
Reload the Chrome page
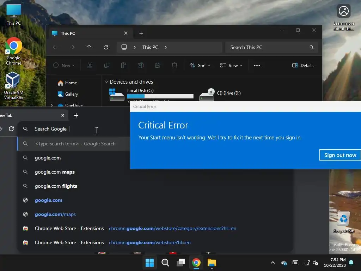[x=11, y=129]
